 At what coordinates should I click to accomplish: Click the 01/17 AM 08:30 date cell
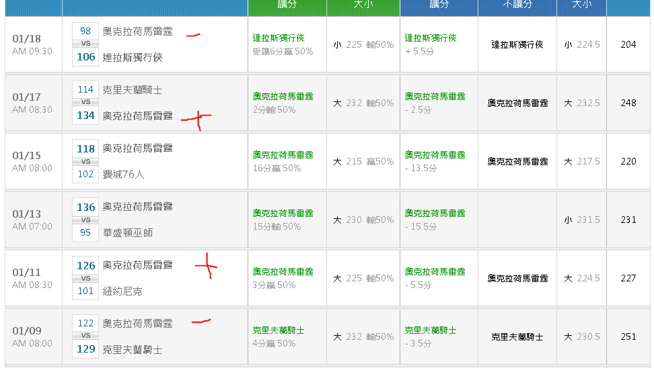[x=34, y=103]
